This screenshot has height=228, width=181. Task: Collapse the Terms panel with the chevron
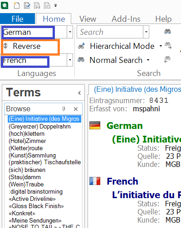coord(79,93)
